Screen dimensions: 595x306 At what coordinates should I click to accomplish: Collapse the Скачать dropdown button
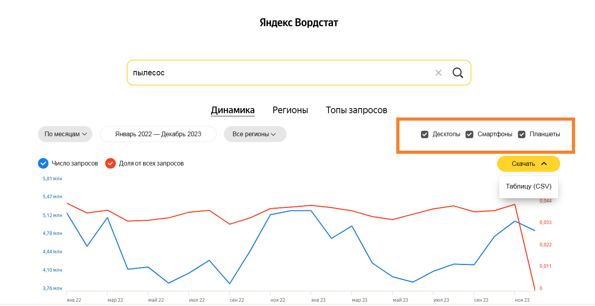[528, 164]
